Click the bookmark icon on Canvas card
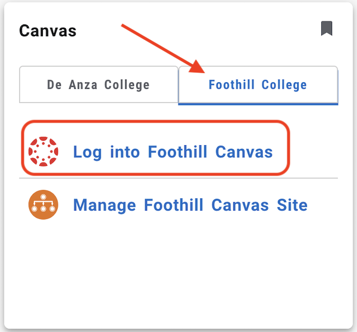The width and height of the screenshot is (357, 332). coord(326,29)
